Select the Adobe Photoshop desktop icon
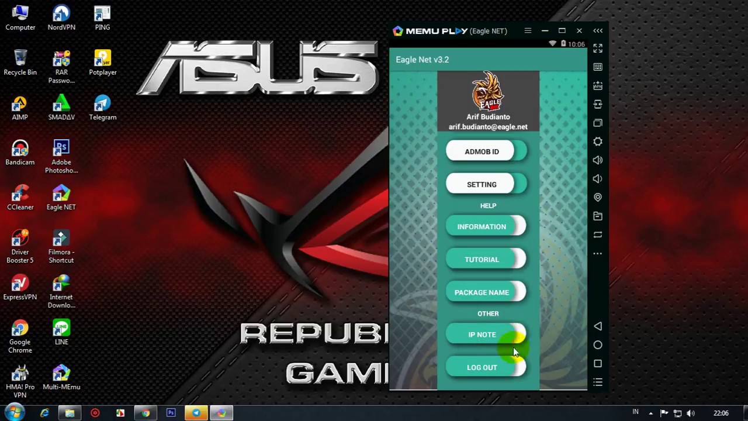This screenshot has height=421, width=748. (61, 157)
